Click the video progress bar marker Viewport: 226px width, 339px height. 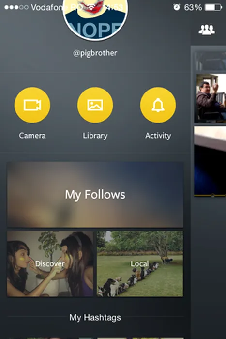point(212,195)
